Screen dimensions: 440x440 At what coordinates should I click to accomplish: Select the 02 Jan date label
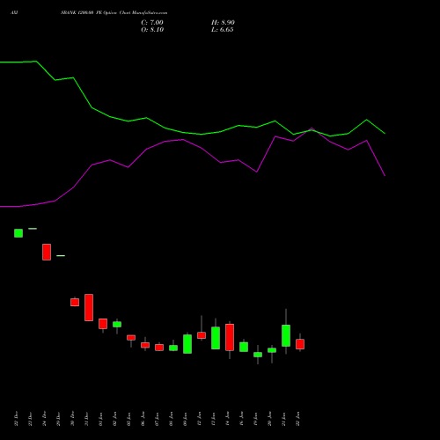point(114,419)
